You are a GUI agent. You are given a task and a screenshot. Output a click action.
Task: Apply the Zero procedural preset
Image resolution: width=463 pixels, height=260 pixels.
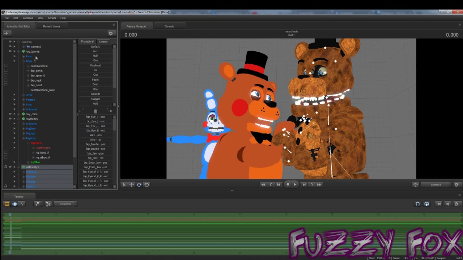(95, 51)
